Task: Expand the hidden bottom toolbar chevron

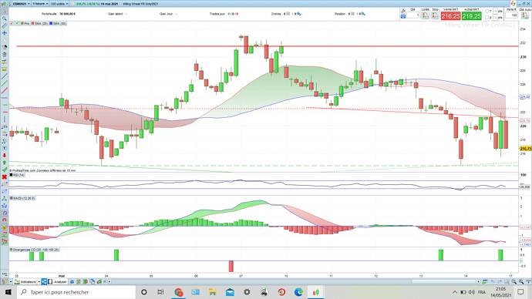Action: click(x=105, y=282)
